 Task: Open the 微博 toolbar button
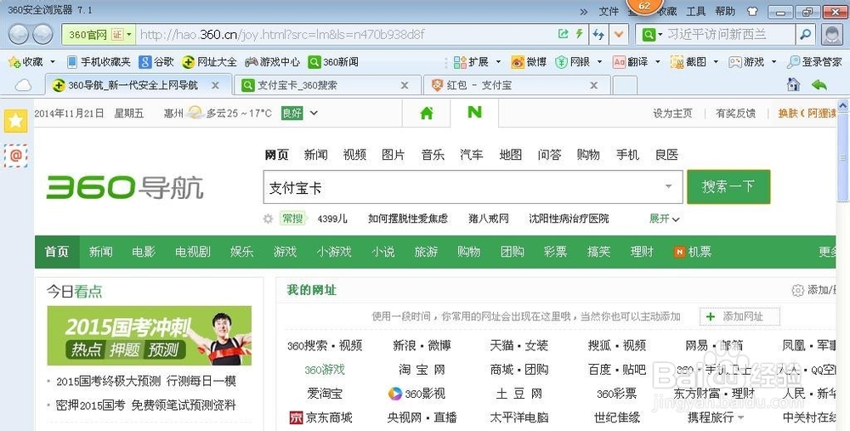click(x=529, y=62)
